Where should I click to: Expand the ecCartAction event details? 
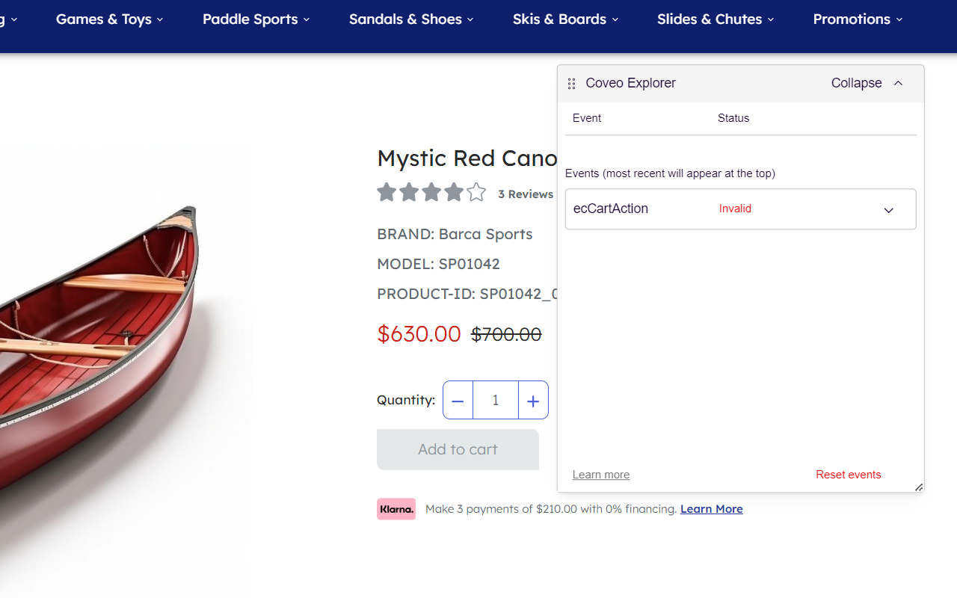pos(888,210)
